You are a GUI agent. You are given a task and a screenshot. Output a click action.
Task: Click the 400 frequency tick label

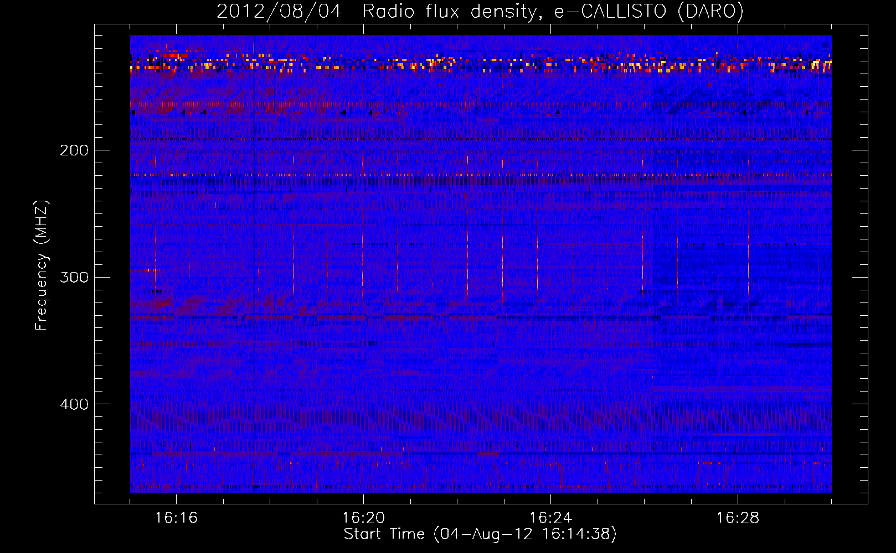(x=74, y=404)
